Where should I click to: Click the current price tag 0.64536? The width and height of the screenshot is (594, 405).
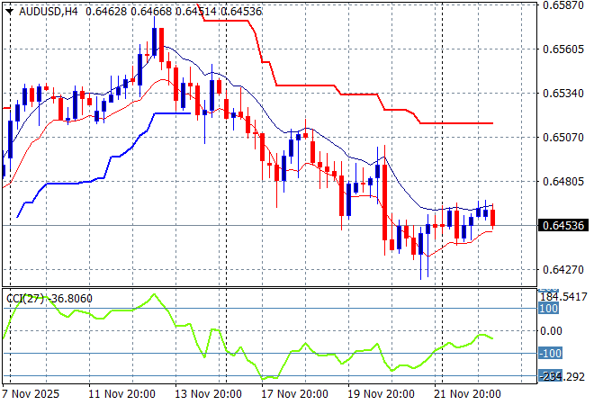pos(562,225)
